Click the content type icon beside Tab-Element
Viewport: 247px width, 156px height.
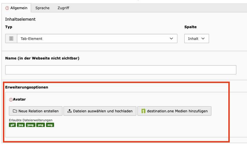coord(11,38)
